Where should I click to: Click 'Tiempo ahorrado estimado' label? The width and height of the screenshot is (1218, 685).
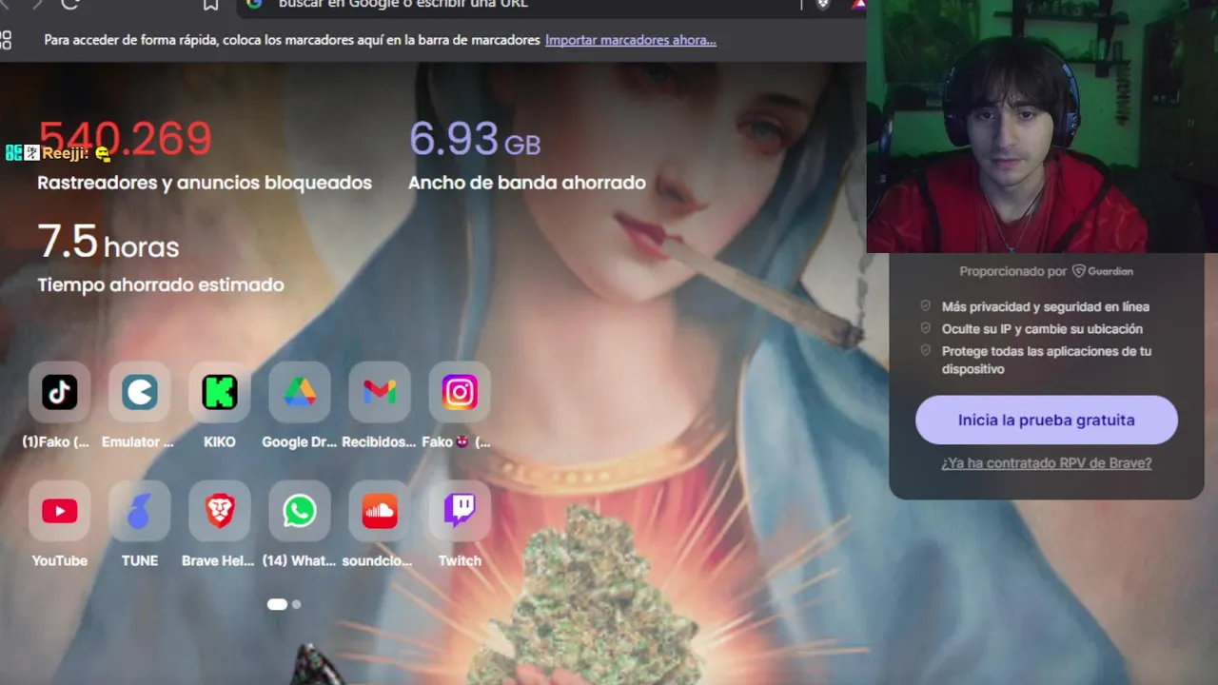(x=161, y=284)
